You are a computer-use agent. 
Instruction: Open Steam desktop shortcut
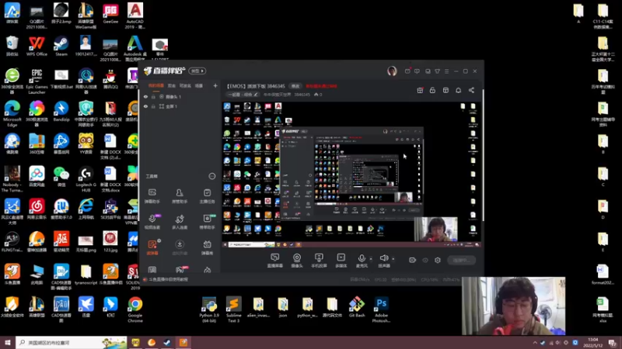click(x=61, y=46)
